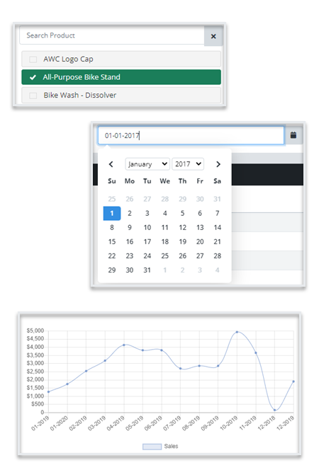Image resolution: width=319 pixels, height=470 pixels.
Task: Select day 15 in the calendar
Action: 111,241
